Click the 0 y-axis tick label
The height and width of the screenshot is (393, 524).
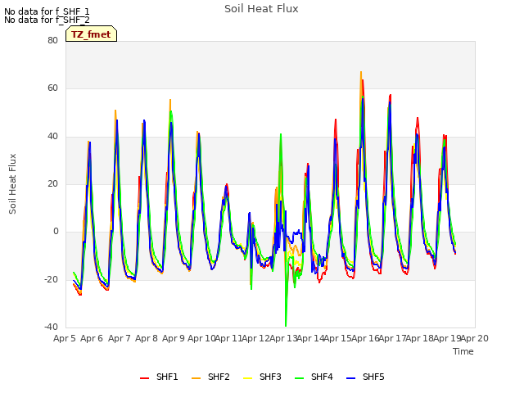56,231
